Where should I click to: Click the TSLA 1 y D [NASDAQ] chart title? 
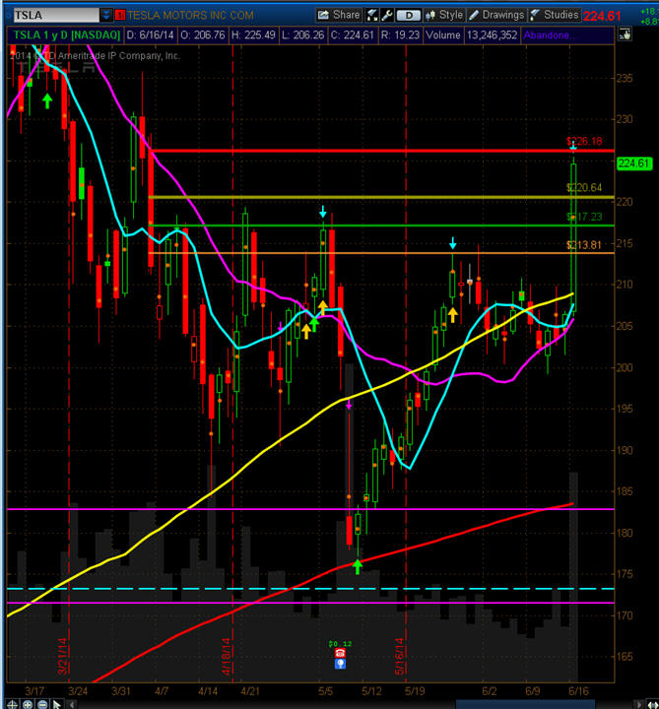pos(66,34)
